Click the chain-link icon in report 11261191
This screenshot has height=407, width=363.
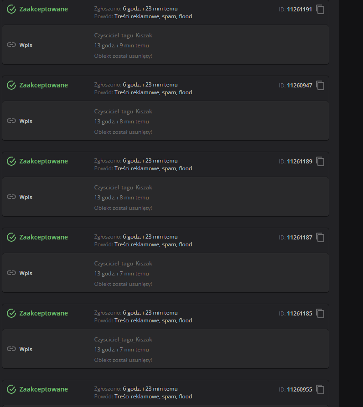[x=11, y=45]
